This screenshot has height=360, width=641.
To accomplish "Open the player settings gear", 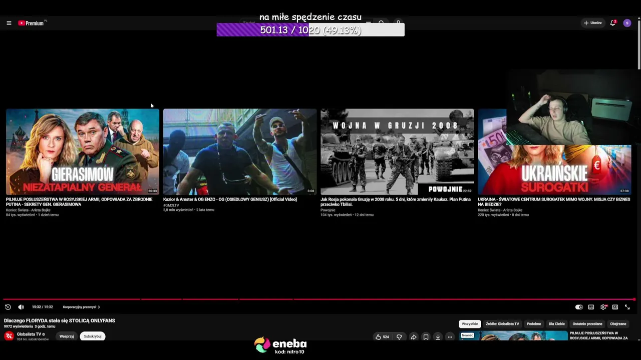I will pos(603,307).
